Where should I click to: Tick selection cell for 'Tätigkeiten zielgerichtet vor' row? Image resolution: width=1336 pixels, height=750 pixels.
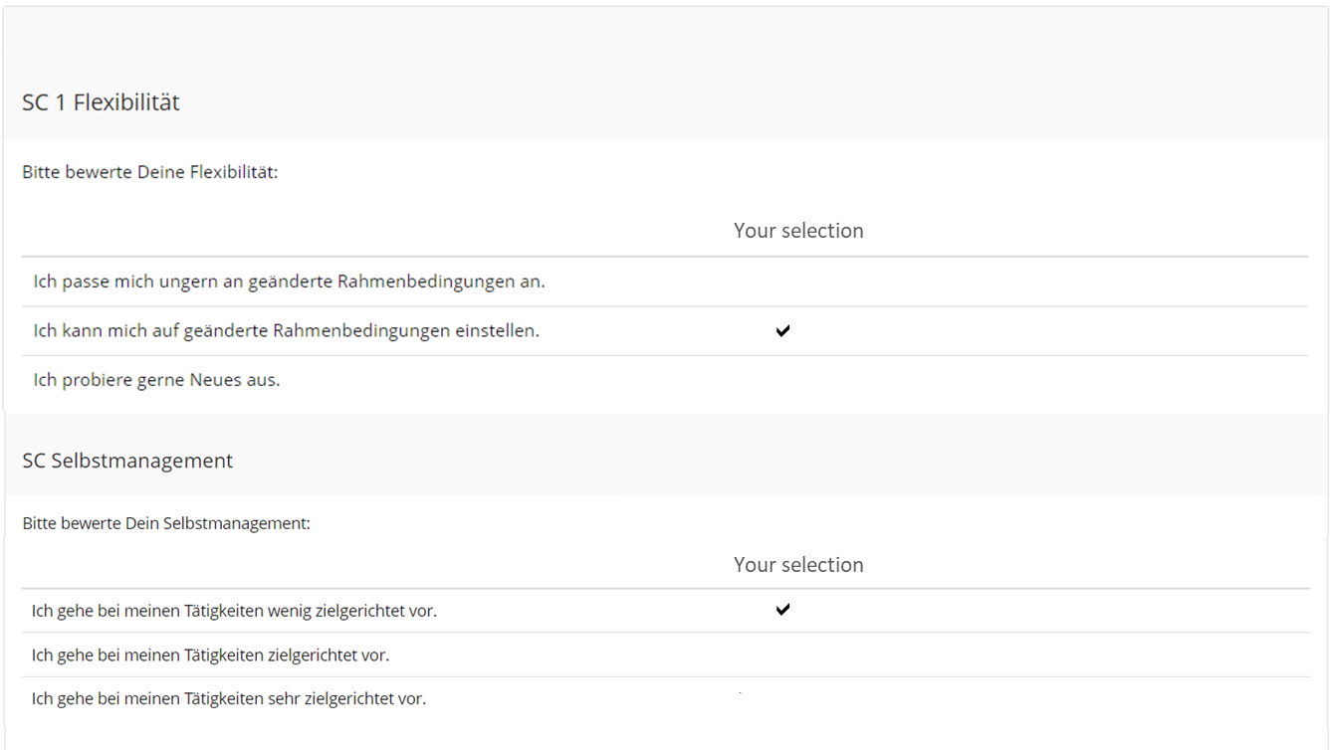pyautogui.click(x=782, y=656)
